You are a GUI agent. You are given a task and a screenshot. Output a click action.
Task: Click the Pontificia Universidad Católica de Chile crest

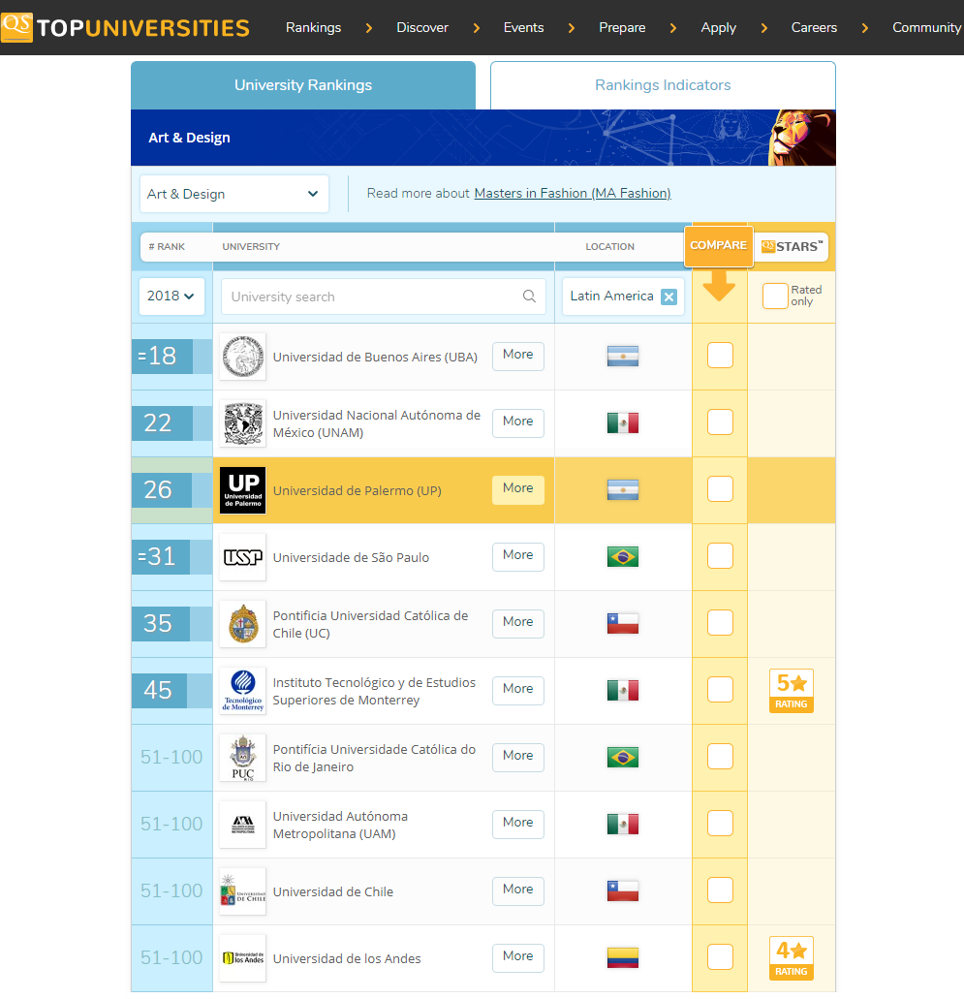[243, 624]
